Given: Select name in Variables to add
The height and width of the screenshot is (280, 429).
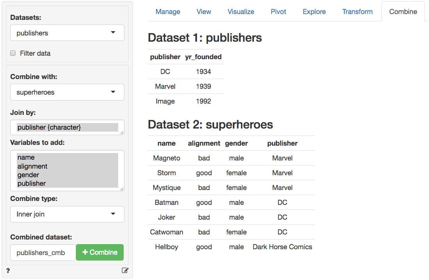Looking at the screenshot, I should [x=26, y=157].
